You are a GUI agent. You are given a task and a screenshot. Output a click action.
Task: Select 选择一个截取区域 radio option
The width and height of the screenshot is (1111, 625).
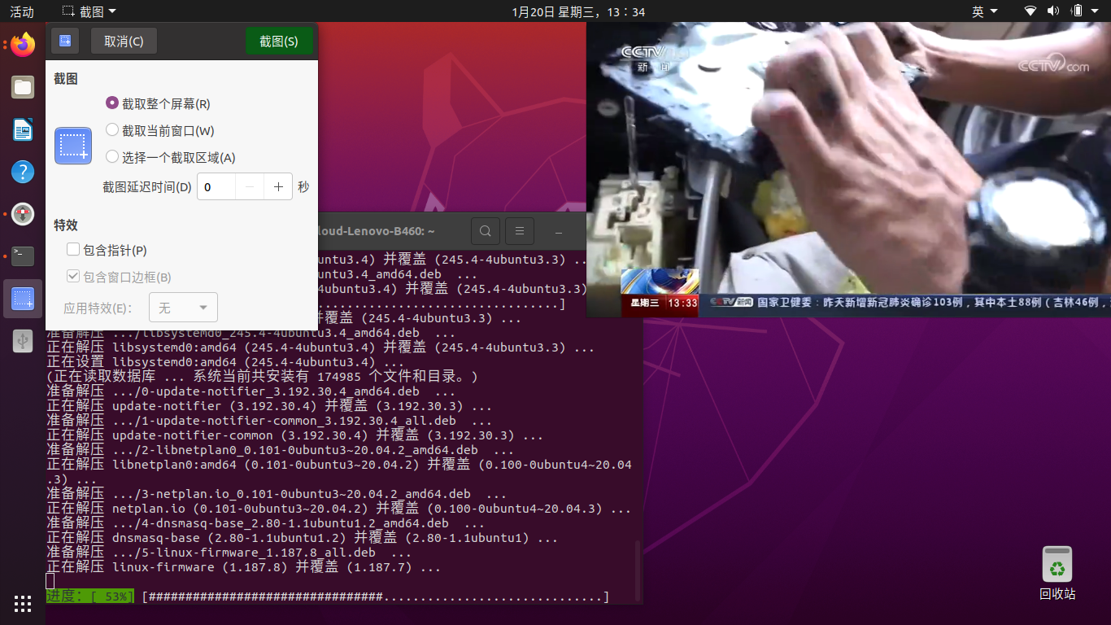click(171, 157)
